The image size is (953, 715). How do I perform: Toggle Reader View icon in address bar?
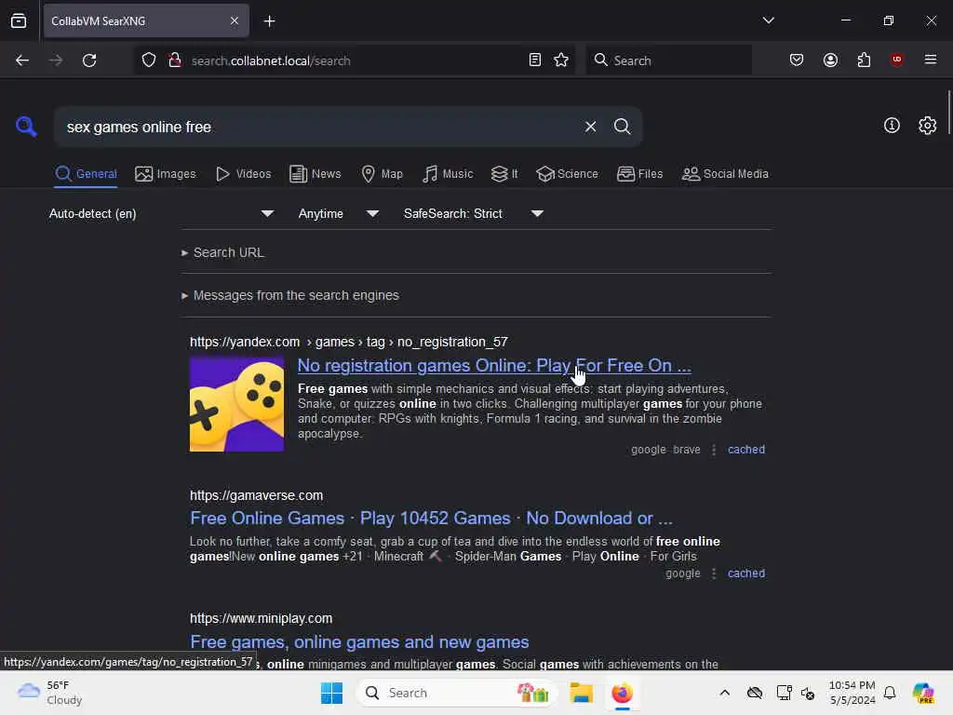coord(535,61)
